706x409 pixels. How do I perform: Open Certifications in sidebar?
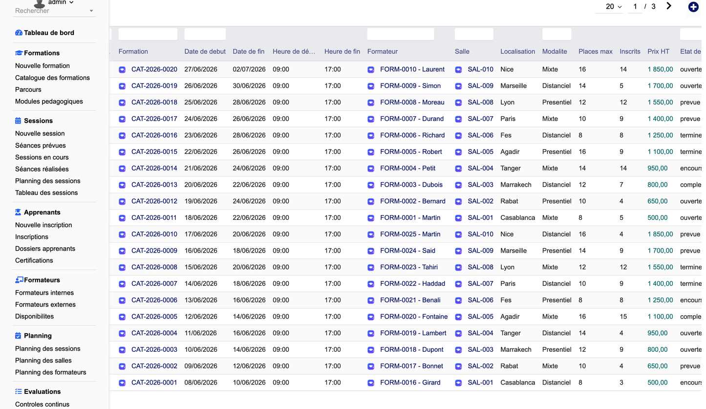point(34,260)
